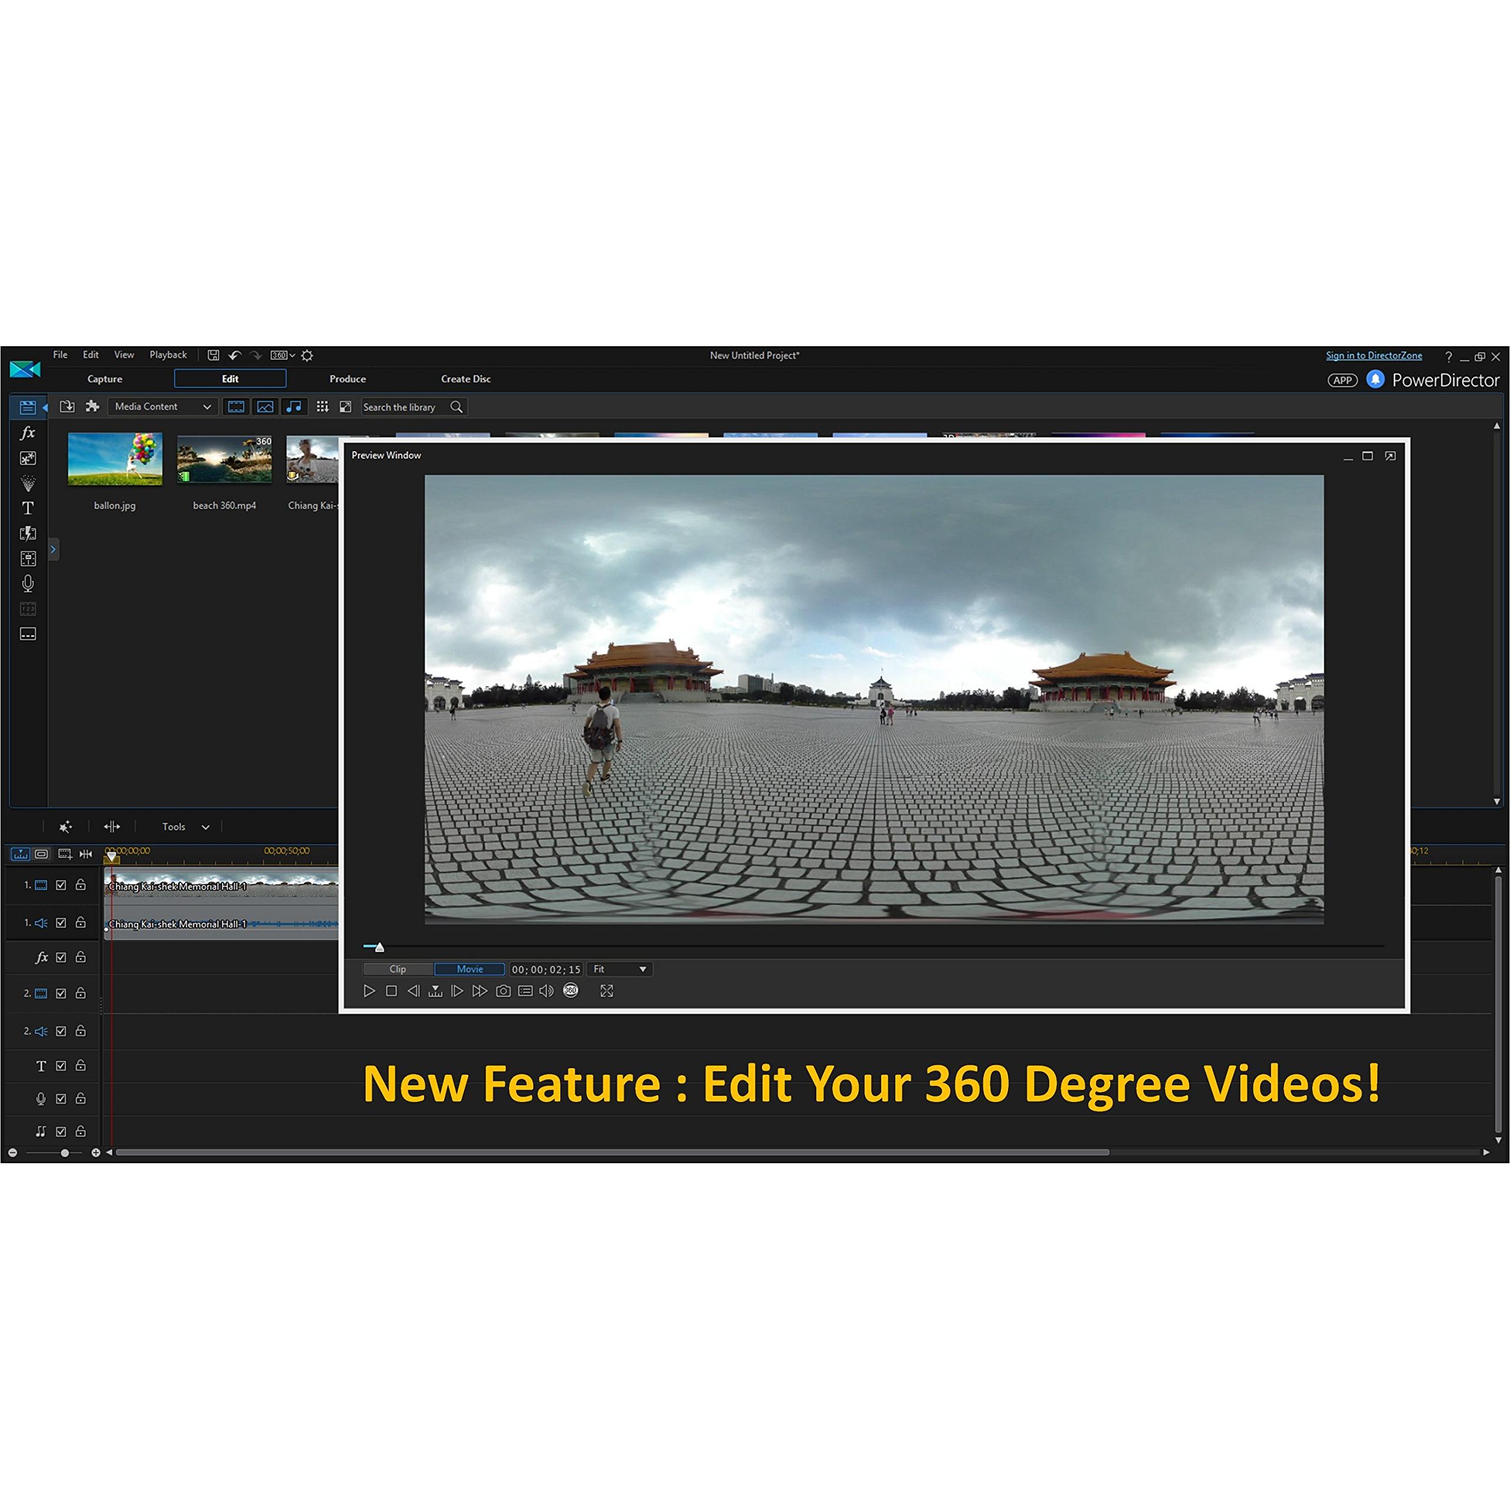This screenshot has height=1510, width=1510.
Task: Click Sign in to DirectorZone link
Action: tap(1374, 356)
